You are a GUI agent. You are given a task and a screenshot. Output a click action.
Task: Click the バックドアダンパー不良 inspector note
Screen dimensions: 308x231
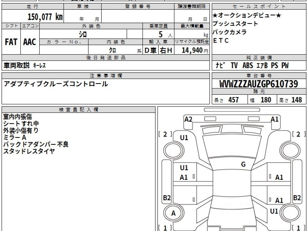36,144
